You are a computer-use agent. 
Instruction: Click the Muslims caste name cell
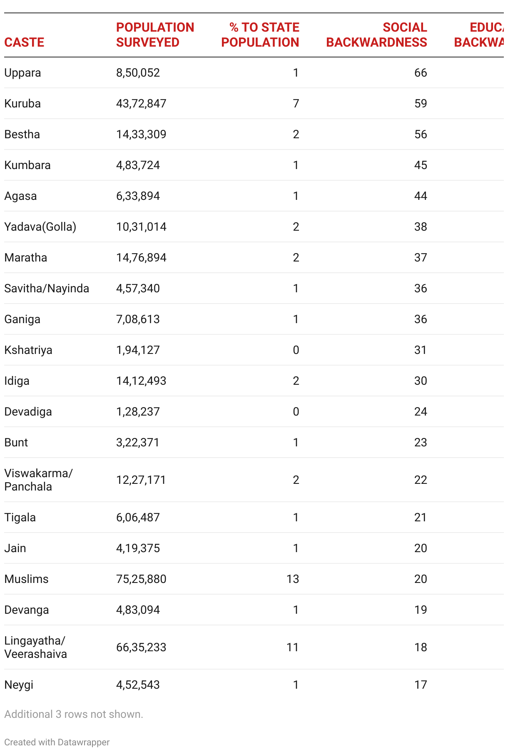coord(26,579)
